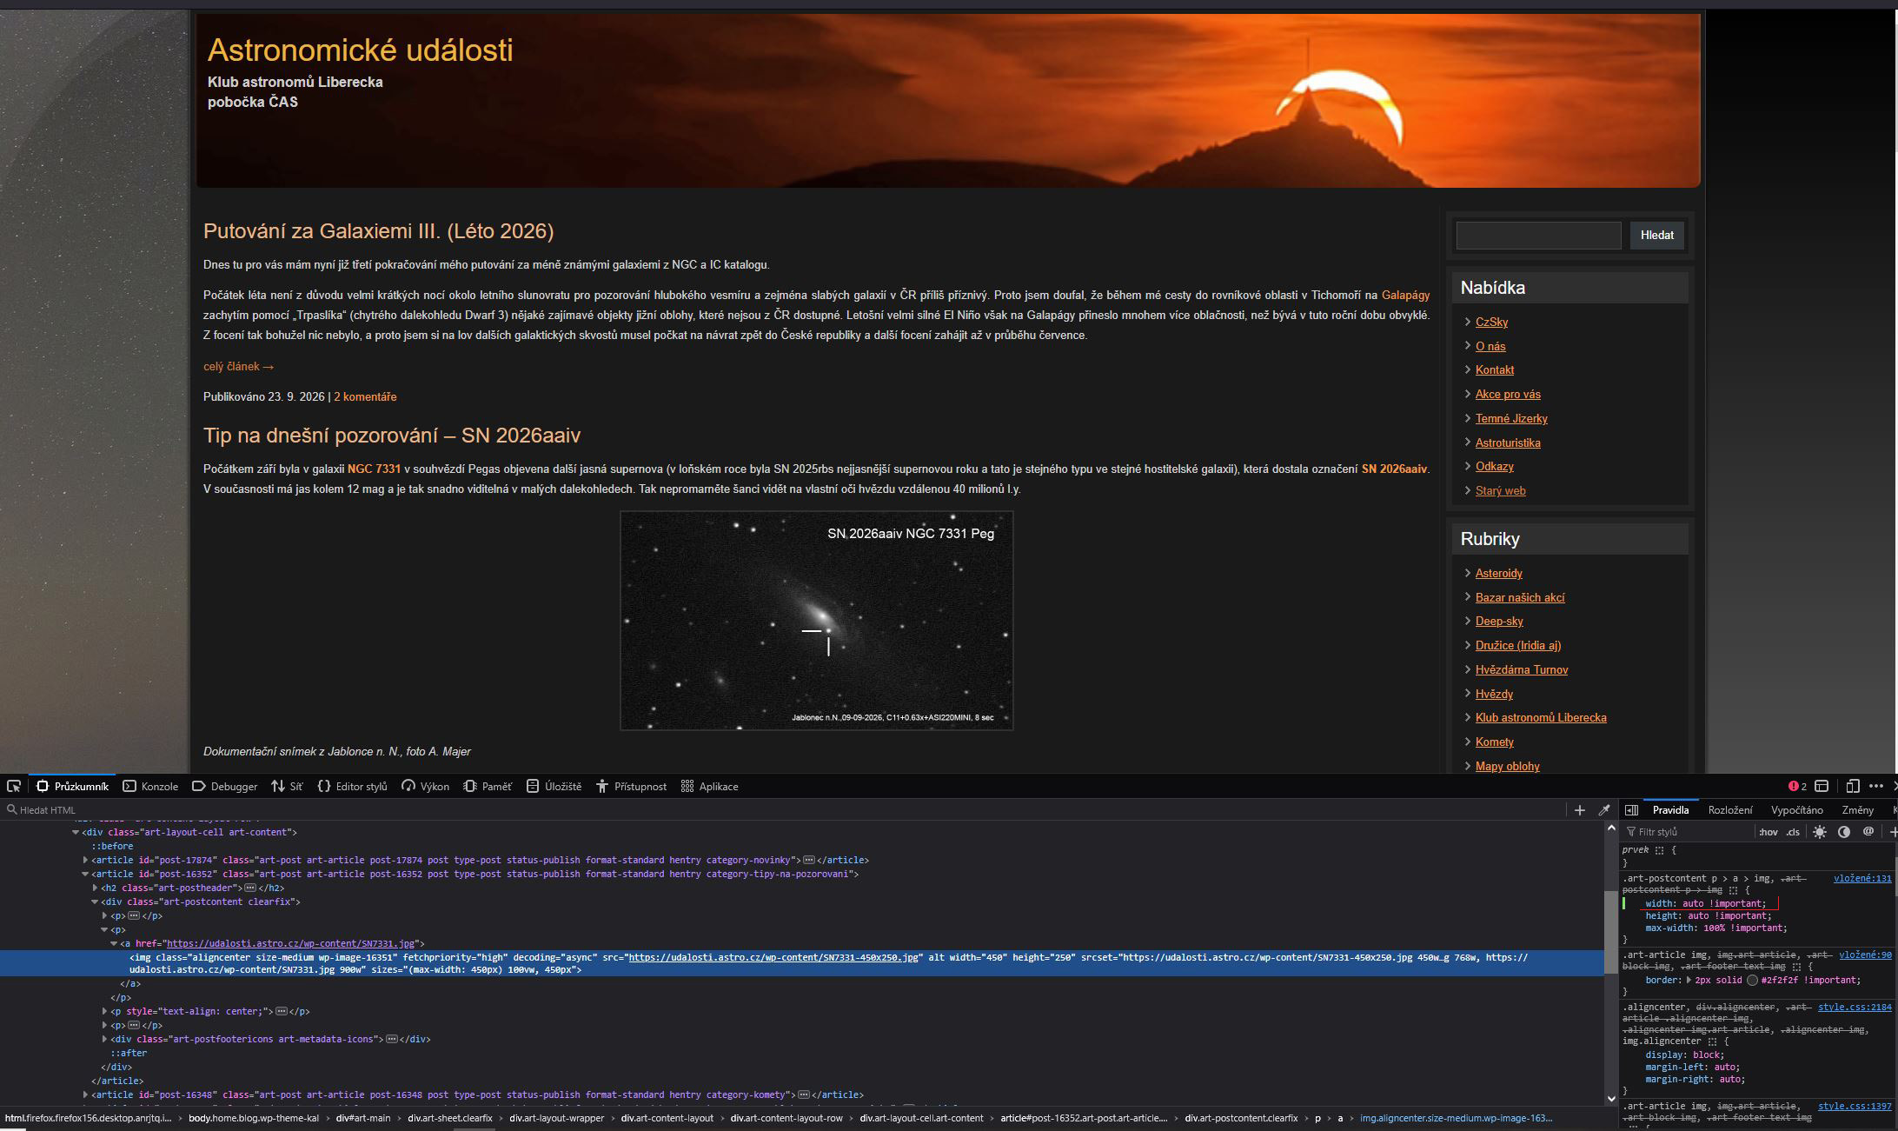This screenshot has width=1898, height=1131.
Task: Open the DevTools three-dots options menu
Action: point(1875,786)
